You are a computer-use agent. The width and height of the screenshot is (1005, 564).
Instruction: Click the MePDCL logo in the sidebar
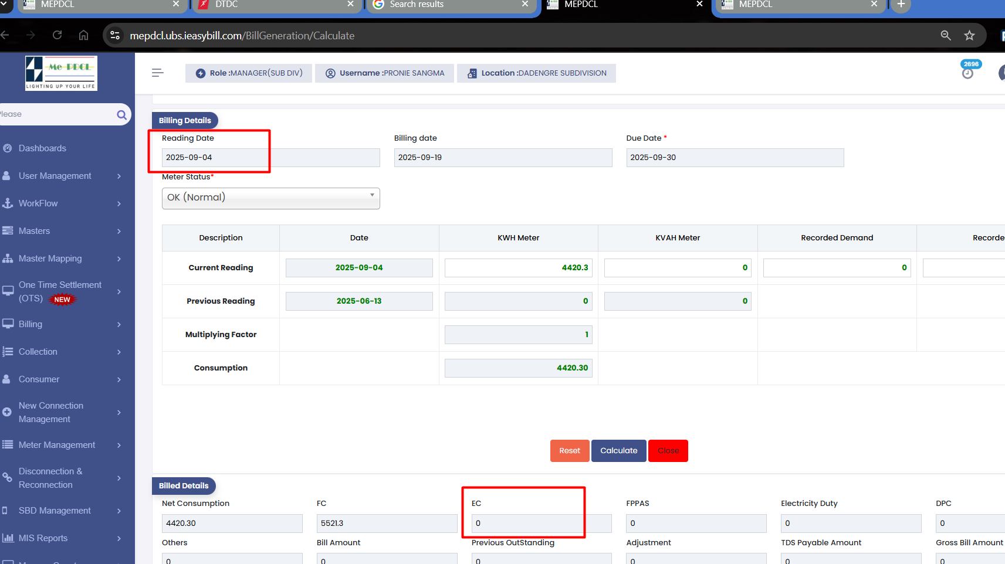click(61, 73)
